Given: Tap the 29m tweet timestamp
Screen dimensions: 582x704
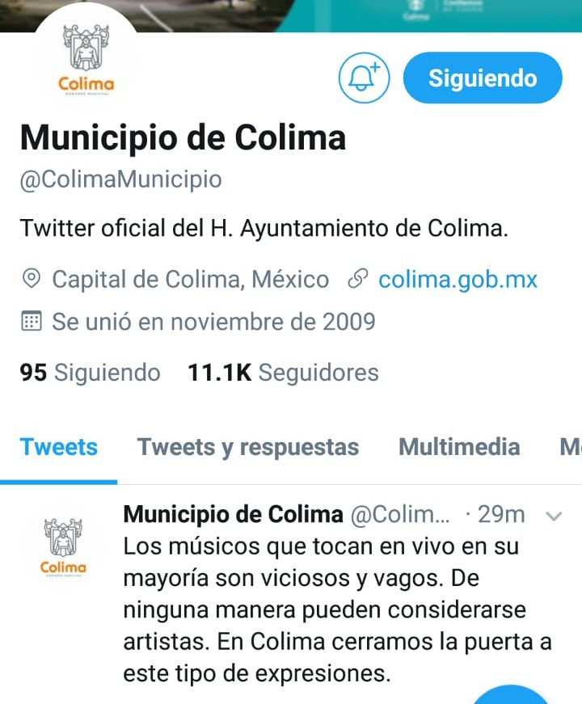Looking at the screenshot, I should pos(501,514).
